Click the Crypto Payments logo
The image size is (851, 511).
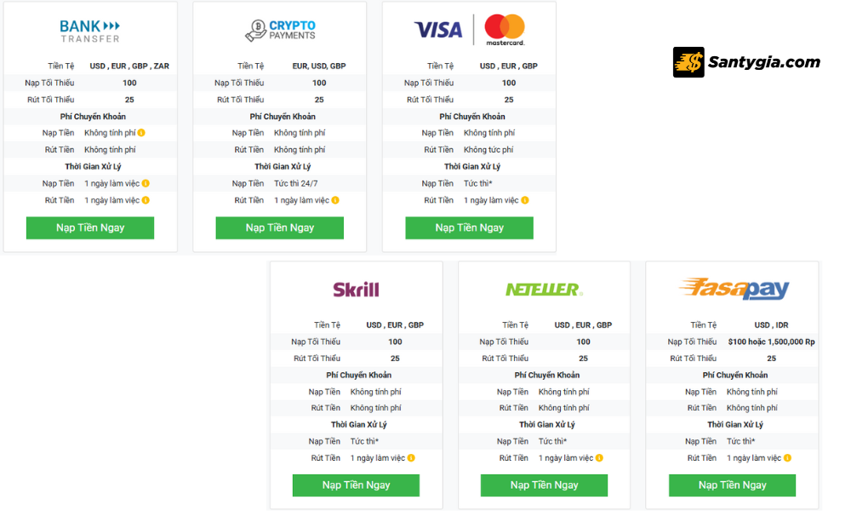(x=280, y=31)
